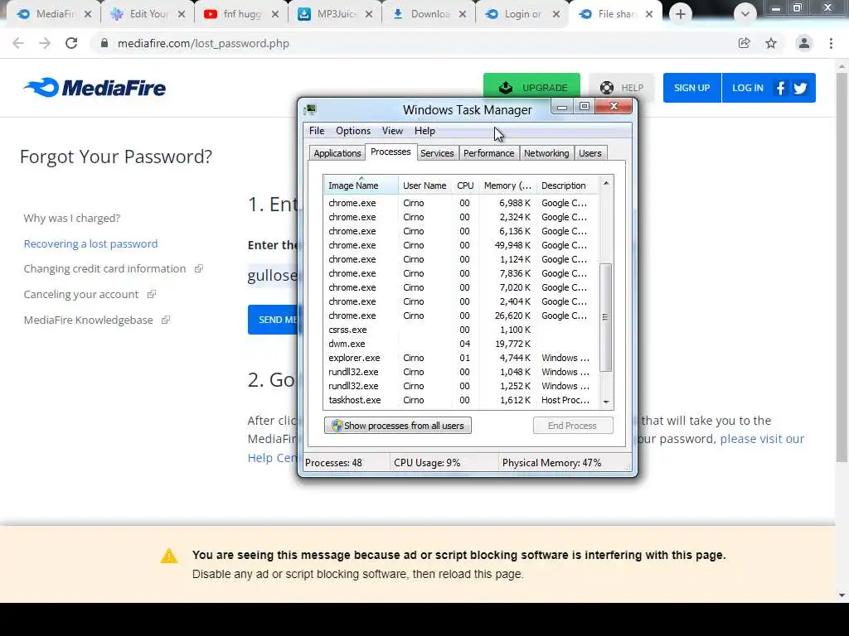
Task: Open the tab search chevron
Action: (x=745, y=14)
